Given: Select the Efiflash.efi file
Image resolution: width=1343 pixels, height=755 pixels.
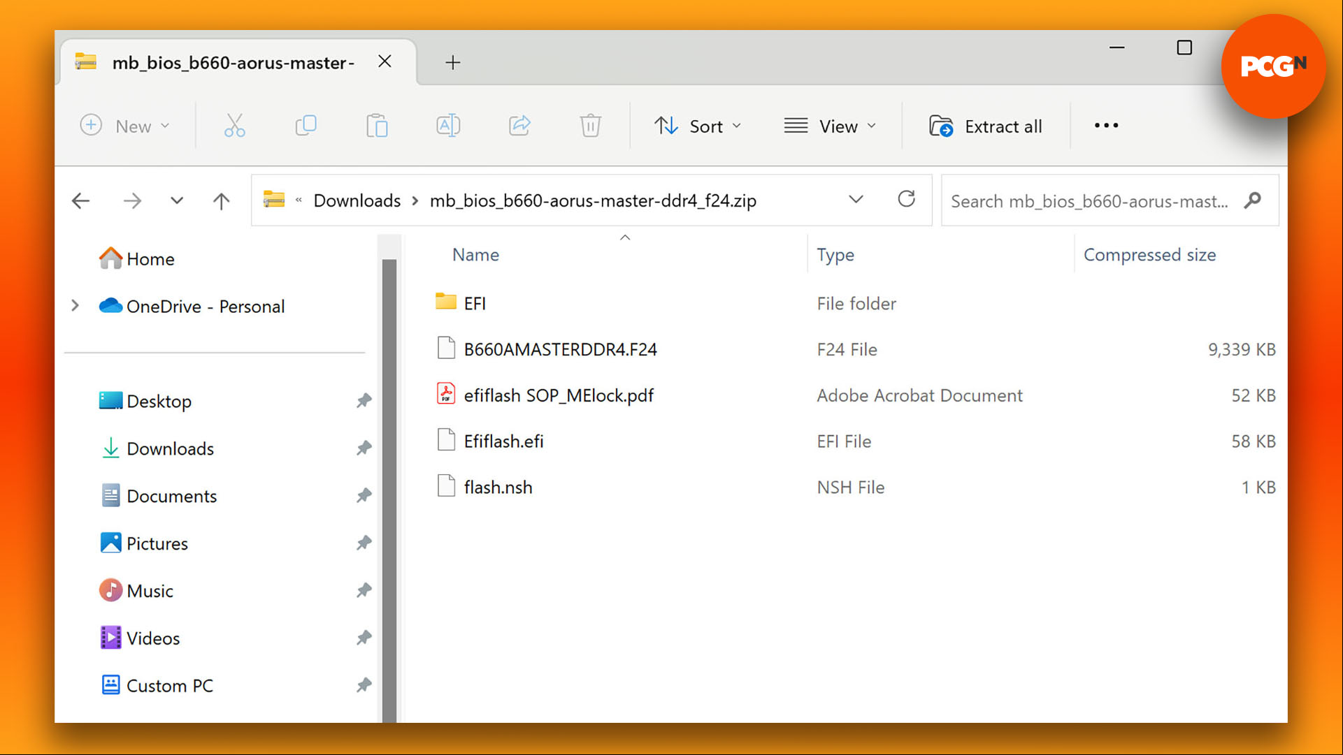Looking at the screenshot, I should [489, 441].
